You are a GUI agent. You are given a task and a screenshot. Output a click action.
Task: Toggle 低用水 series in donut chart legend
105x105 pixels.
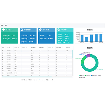tap(88, 76)
